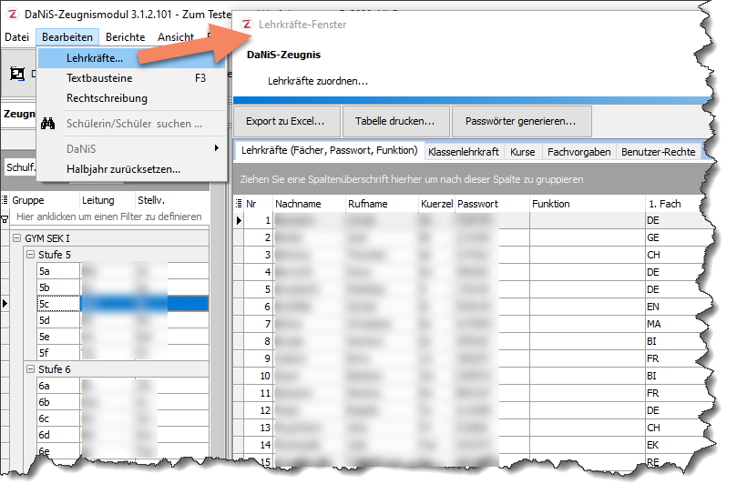Click the Stufe 6 tree label

[55, 369]
